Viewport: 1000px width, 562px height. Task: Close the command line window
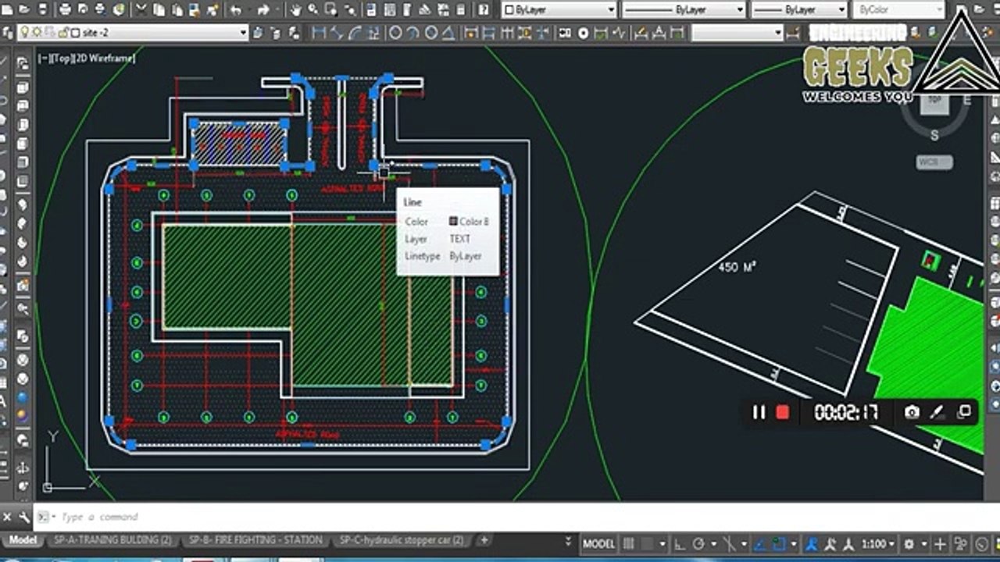pyautogui.click(x=8, y=517)
